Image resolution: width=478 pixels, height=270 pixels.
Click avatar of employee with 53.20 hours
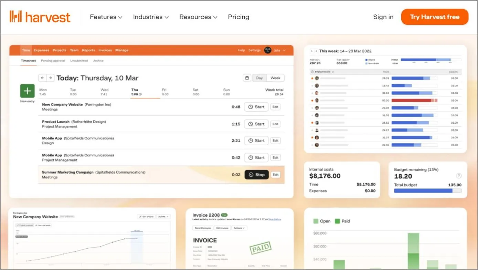pos(317,101)
